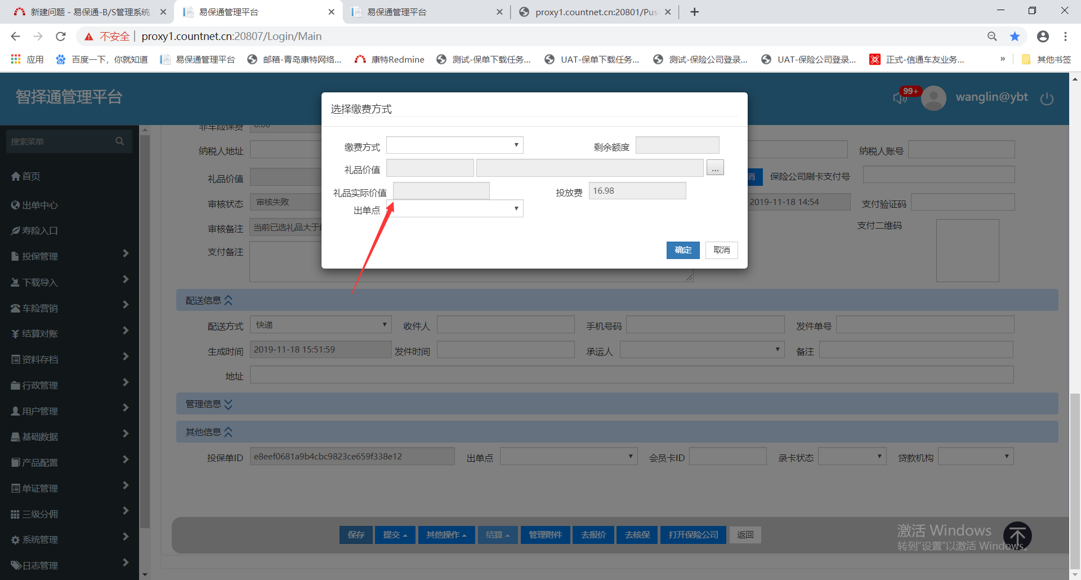Expand the 投保管理 sidebar menu
This screenshot has height=580, width=1081.
pyautogui.click(x=69, y=256)
